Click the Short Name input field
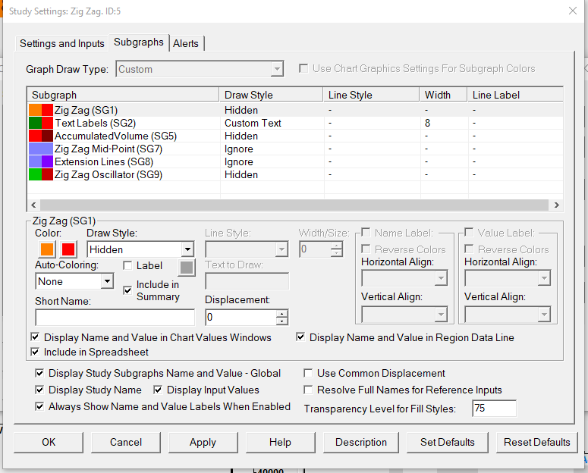The width and height of the screenshot is (588, 473). (x=115, y=318)
